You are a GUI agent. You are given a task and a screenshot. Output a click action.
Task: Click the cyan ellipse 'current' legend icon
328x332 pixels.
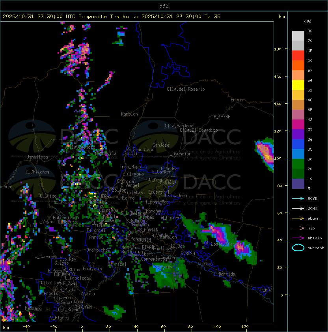pyautogui.click(x=298, y=248)
